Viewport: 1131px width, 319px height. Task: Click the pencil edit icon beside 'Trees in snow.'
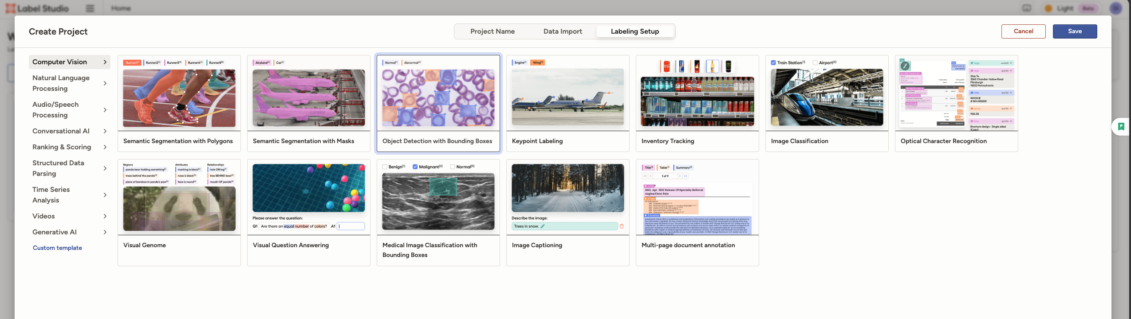coord(543,226)
